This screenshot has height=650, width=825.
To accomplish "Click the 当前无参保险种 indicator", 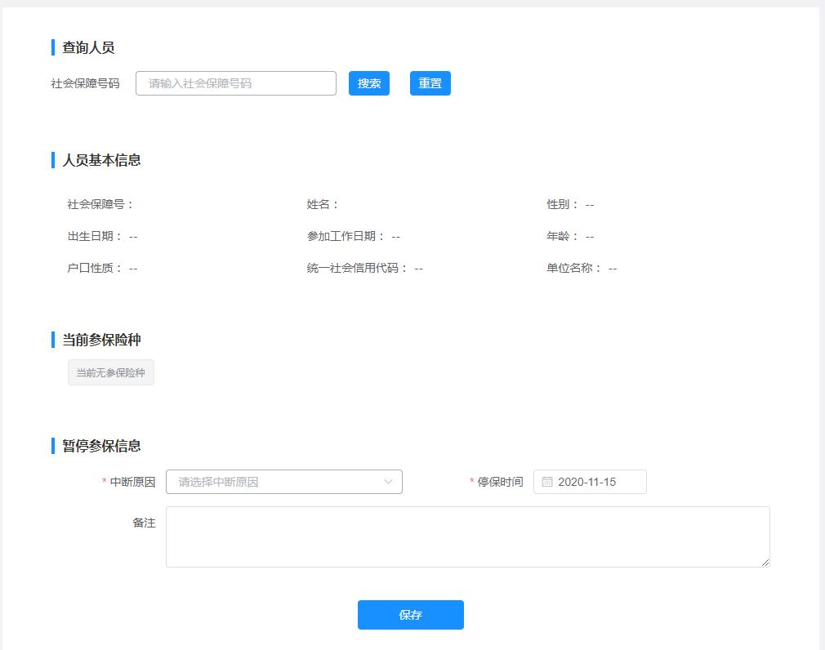I will pyautogui.click(x=110, y=372).
